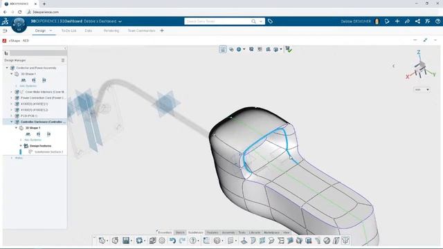Click the mesh grid tool icon

click(230, 241)
